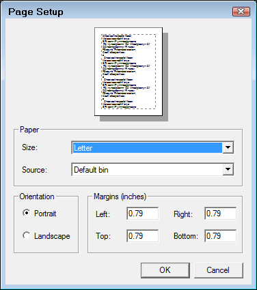Open the paper Size dropdown arrow
This screenshot has width=257, height=290.
228,147
